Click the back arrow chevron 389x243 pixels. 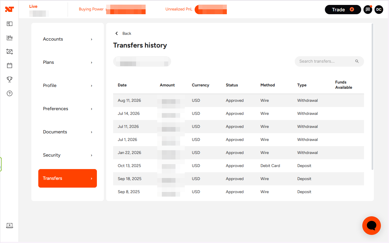[117, 33]
